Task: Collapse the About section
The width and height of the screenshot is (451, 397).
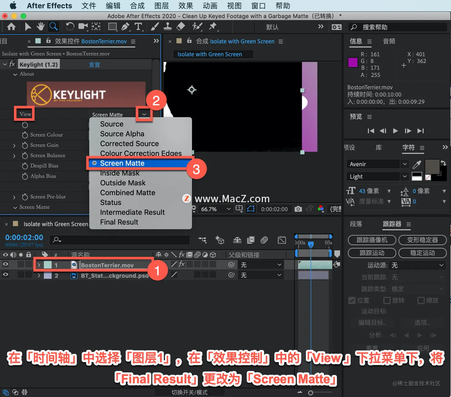Action: pyautogui.click(x=15, y=74)
